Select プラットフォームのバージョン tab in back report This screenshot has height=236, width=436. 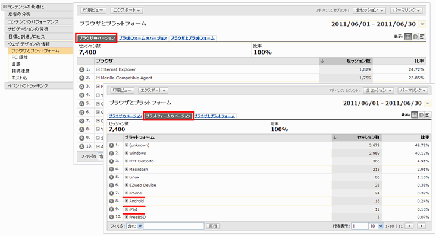pos(143,38)
